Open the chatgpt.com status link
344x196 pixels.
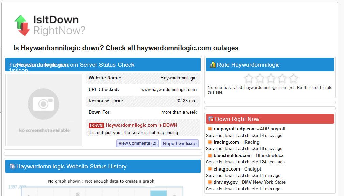point(226,169)
